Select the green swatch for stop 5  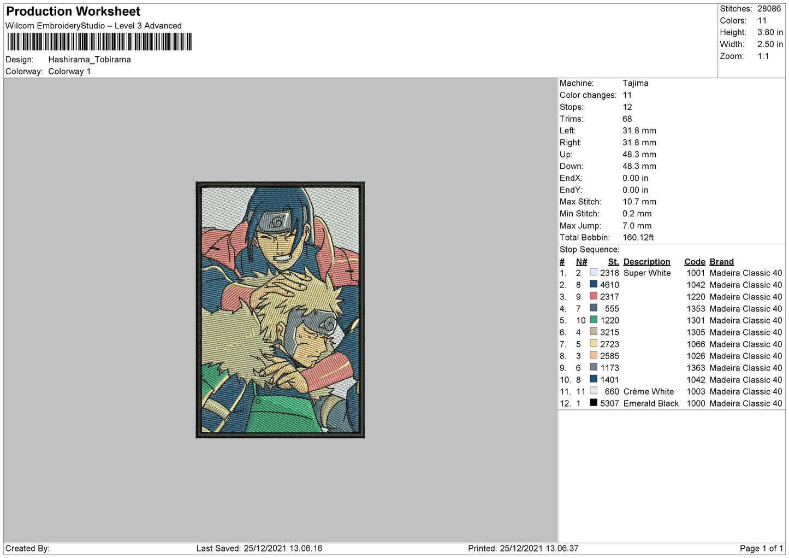click(594, 320)
